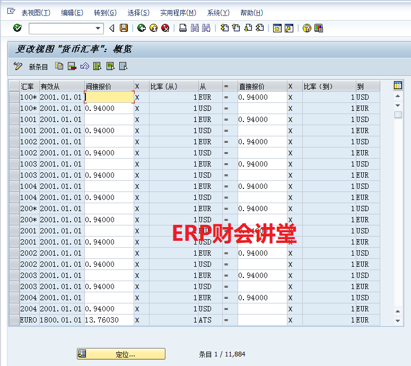Click the 定位... button
Viewport: 411px width, 366px height.
pyautogui.click(x=121, y=354)
